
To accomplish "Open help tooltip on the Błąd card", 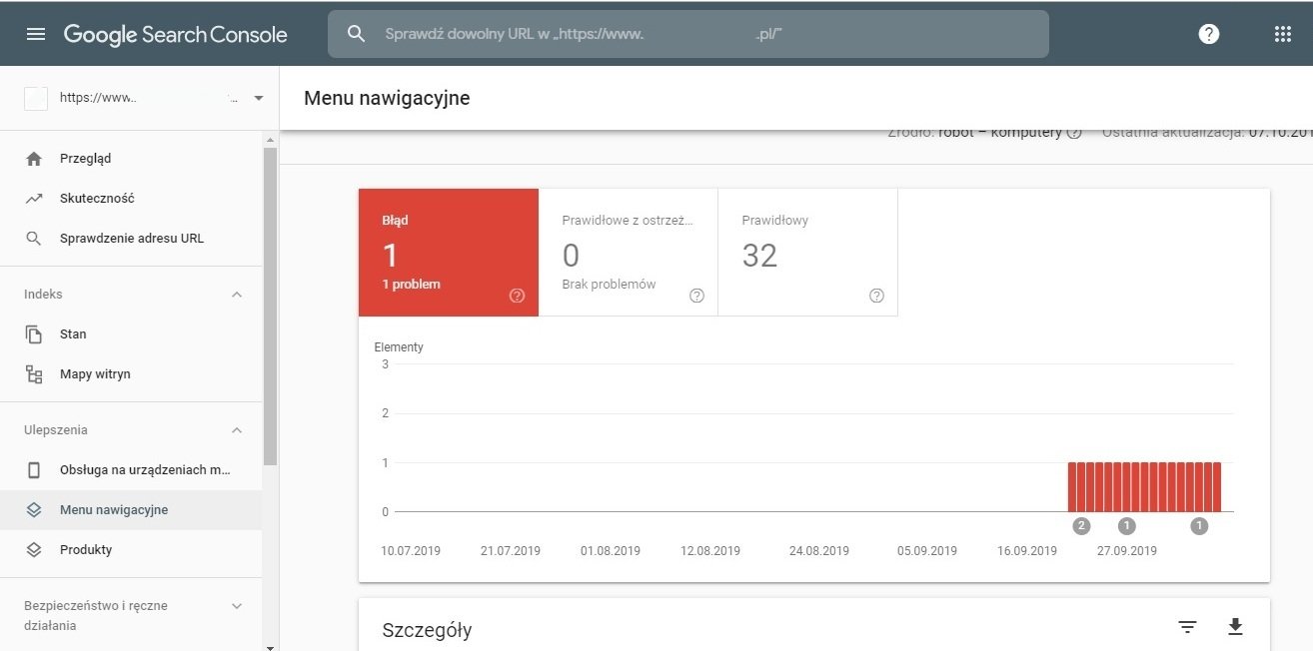I will (517, 296).
